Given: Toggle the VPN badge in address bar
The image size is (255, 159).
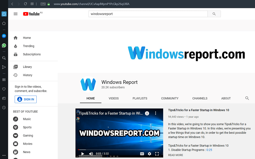Looking at the screenshot, I should pos(43,4).
